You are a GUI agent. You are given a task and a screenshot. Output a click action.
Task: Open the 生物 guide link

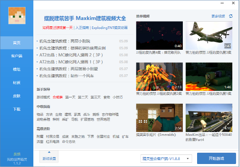58,115
